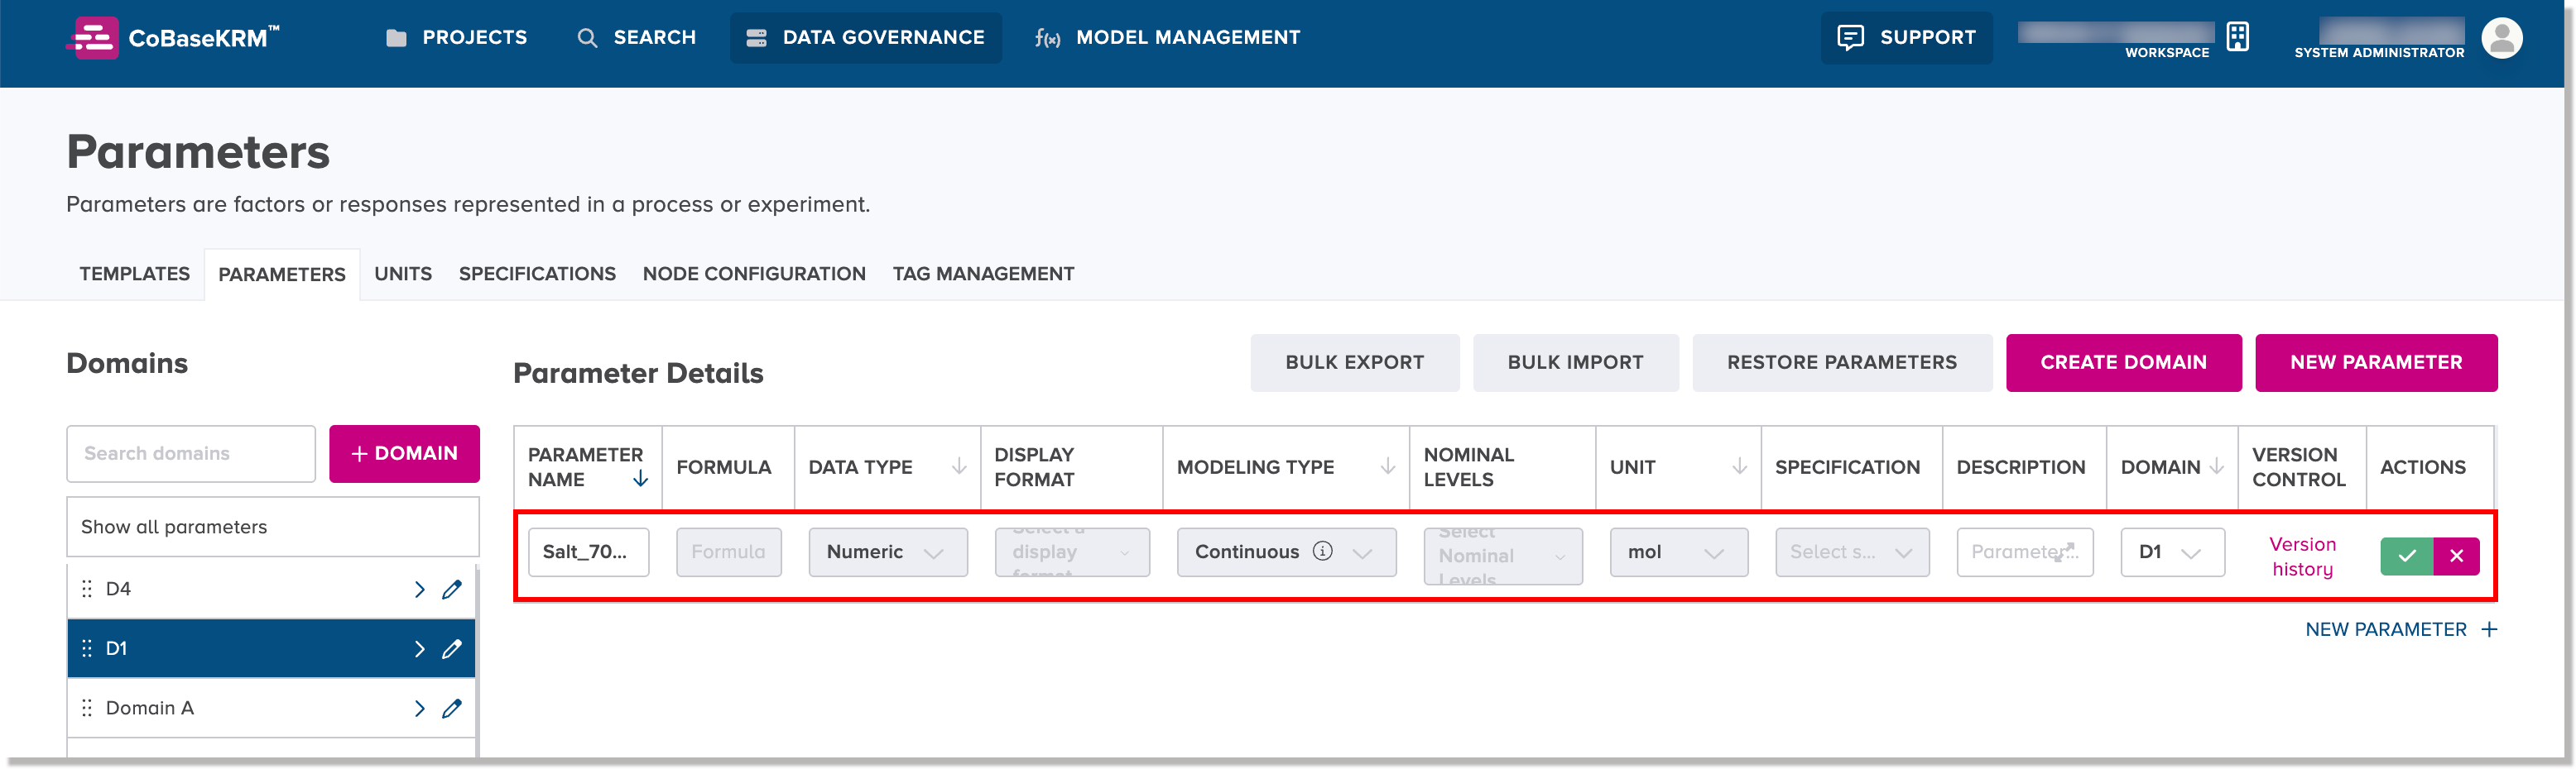
Task: Sort by Parameter Name arrow
Action: point(641,480)
